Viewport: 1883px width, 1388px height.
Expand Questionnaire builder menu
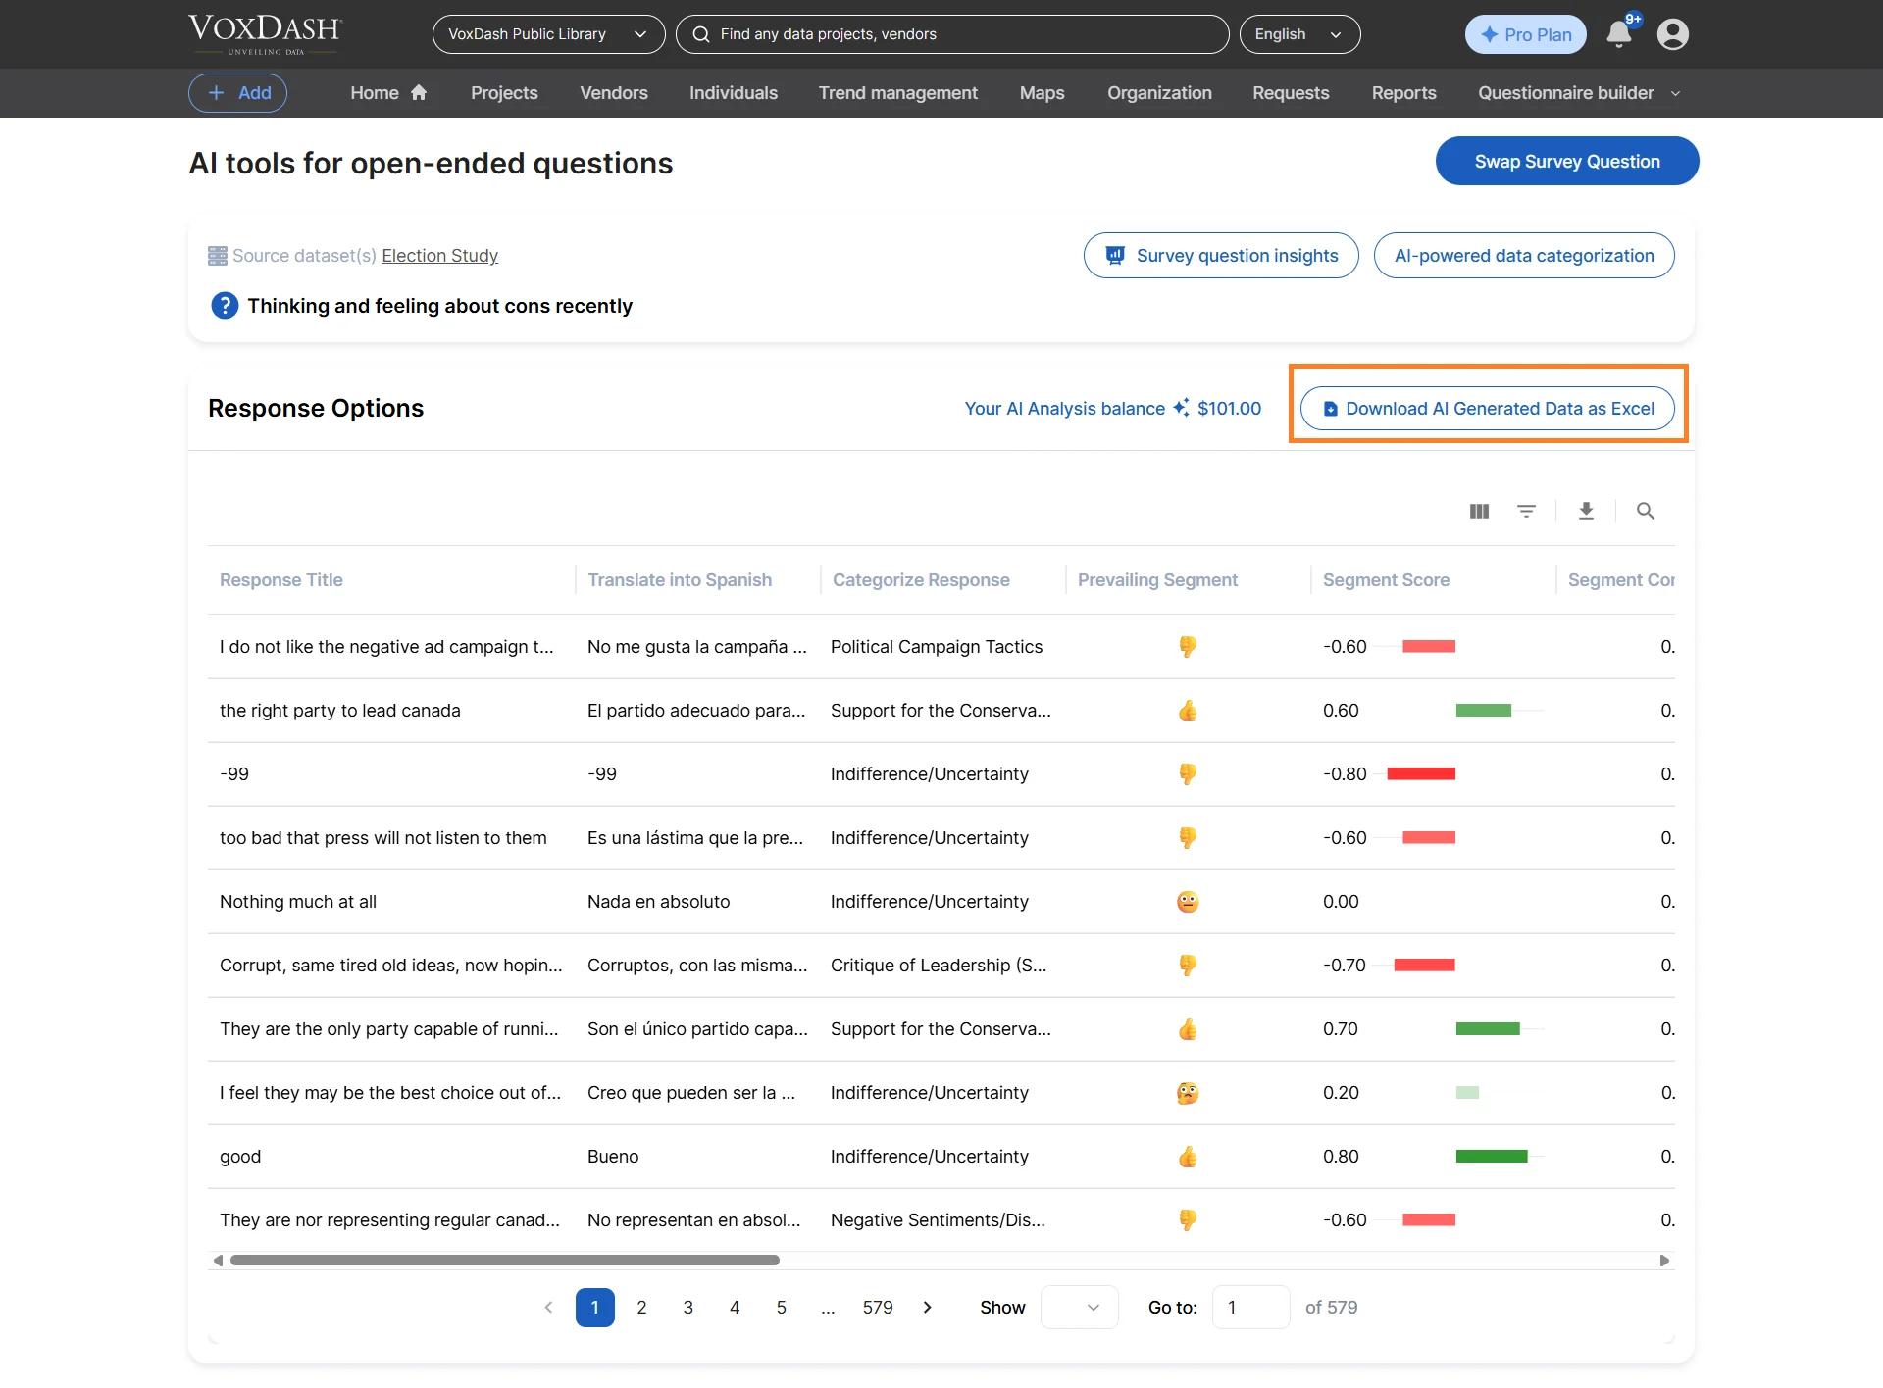pyautogui.click(x=1580, y=93)
